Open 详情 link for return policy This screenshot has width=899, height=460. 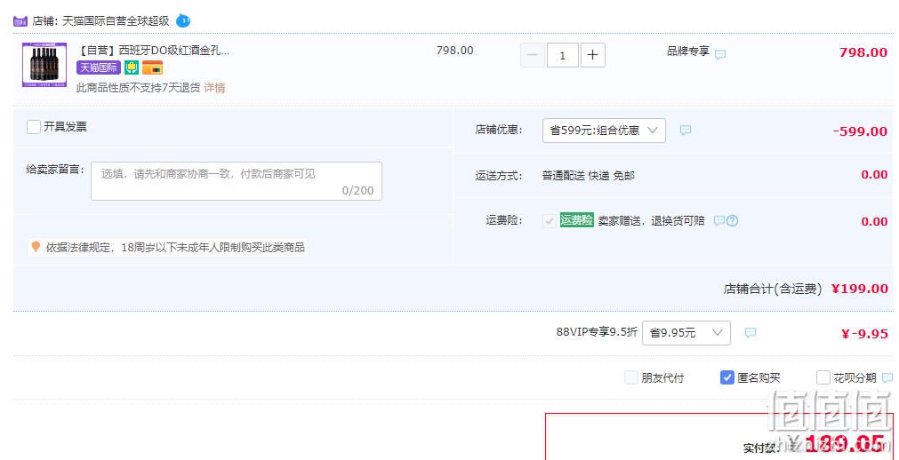pos(214,88)
